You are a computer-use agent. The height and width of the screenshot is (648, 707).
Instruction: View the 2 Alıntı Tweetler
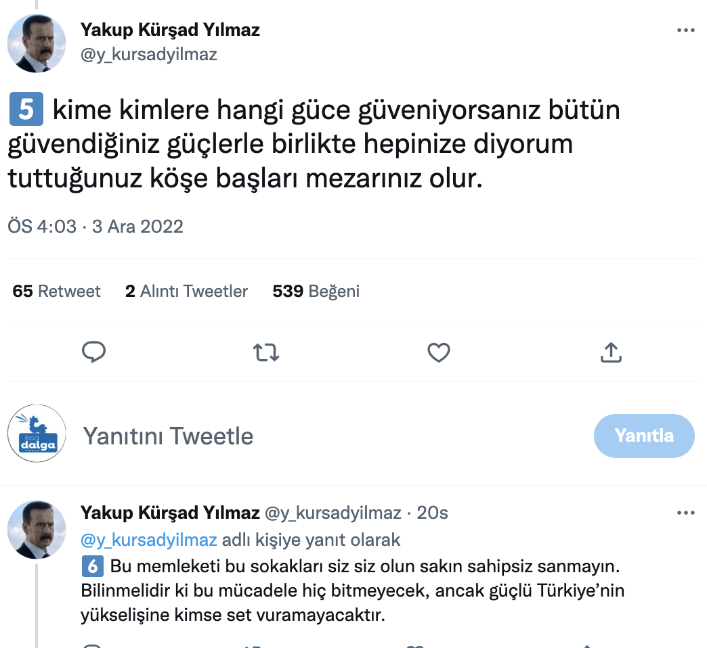[186, 290]
